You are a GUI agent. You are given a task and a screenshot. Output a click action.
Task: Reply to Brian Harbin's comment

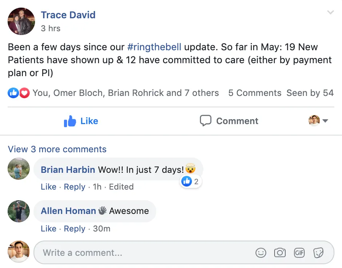[74, 187]
